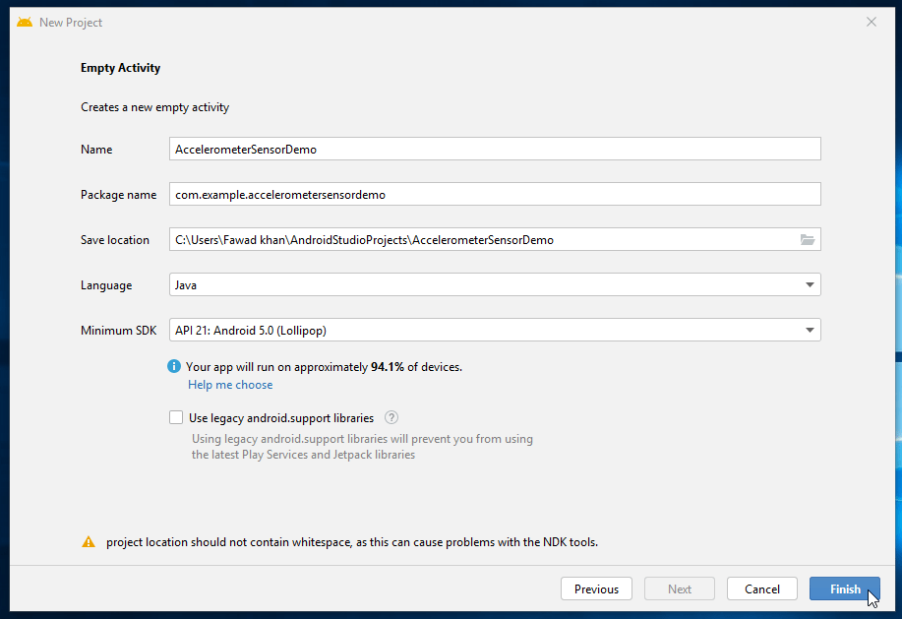The width and height of the screenshot is (902, 619).
Task: Click the folder icon beside Save location
Action: click(807, 239)
